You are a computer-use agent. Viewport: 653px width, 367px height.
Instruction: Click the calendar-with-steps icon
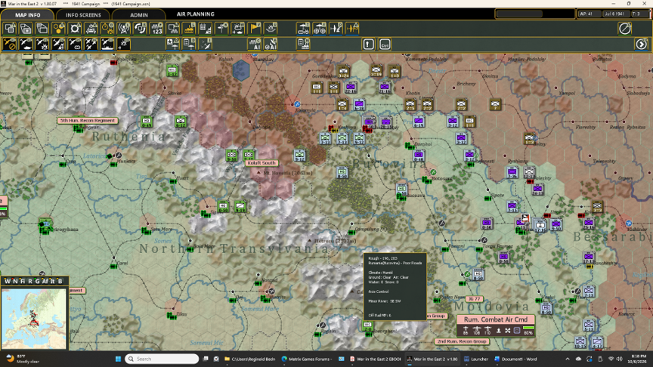pyautogui.click(x=206, y=29)
